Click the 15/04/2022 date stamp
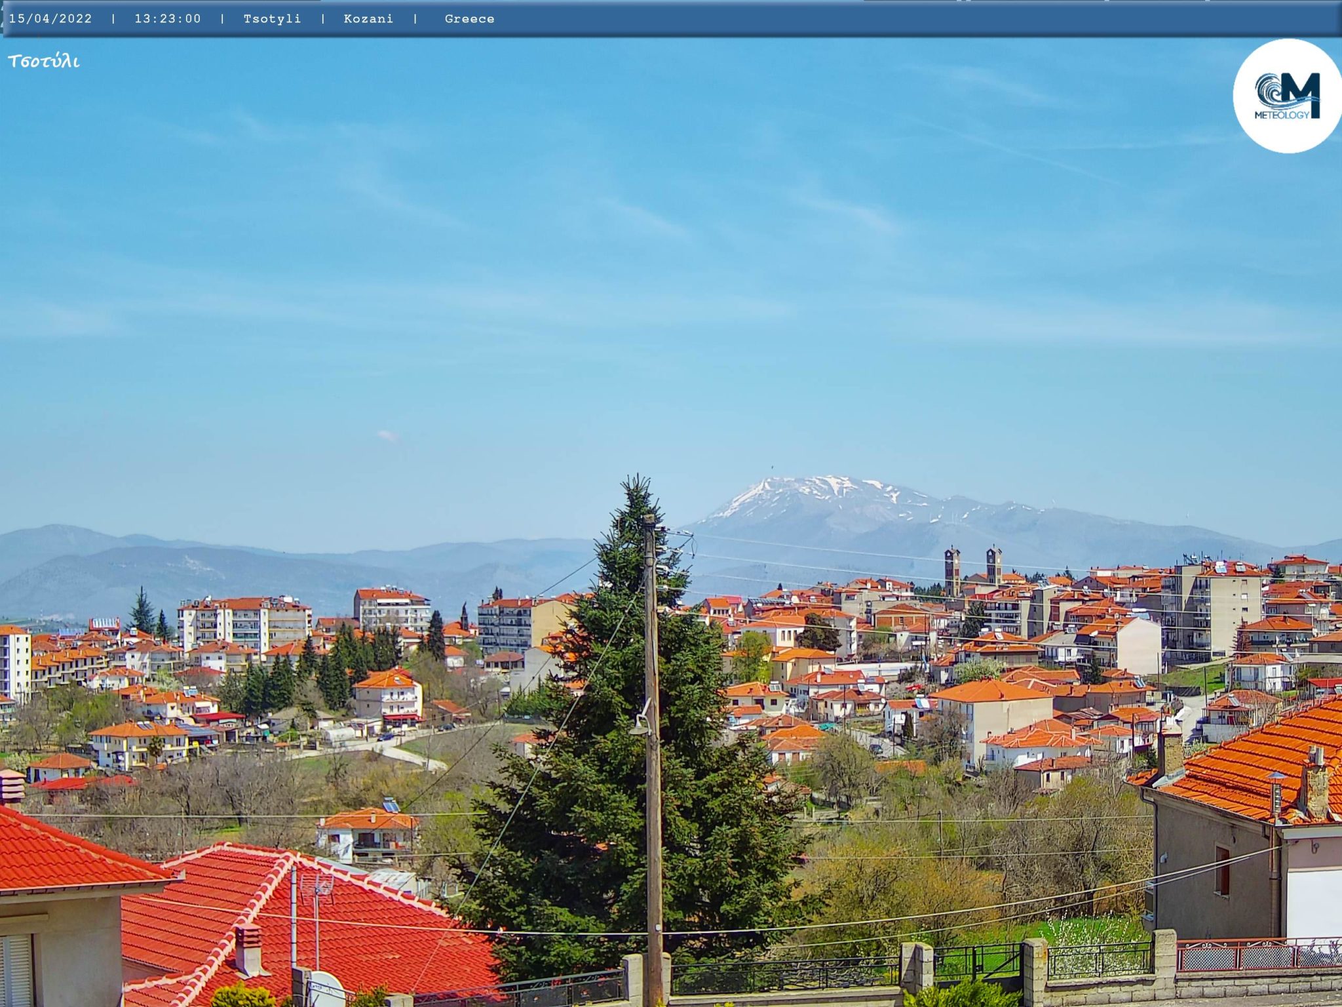 (50, 19)
